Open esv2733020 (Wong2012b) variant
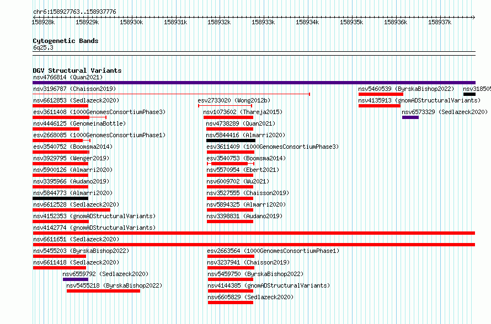 tap(234, 100)
